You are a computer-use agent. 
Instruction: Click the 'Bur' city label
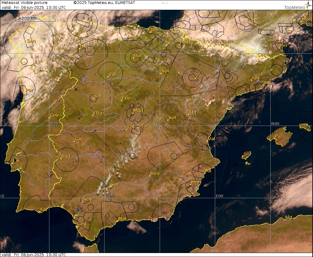[x=138, y=55]
